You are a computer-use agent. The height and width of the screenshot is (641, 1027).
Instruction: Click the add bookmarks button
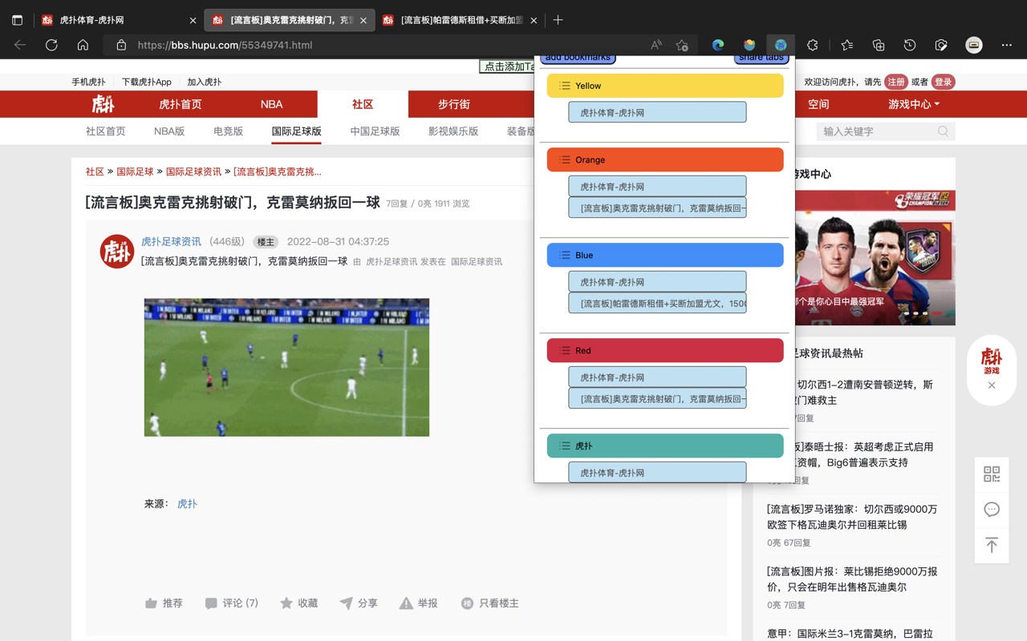pos(578,58)
